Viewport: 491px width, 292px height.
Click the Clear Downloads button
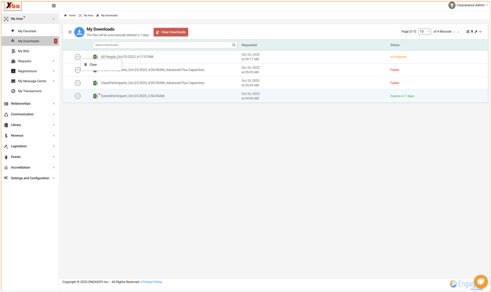171,32
